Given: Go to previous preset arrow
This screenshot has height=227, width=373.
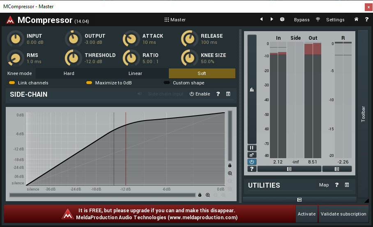Looking at the screenshot, I should point(261,19).
